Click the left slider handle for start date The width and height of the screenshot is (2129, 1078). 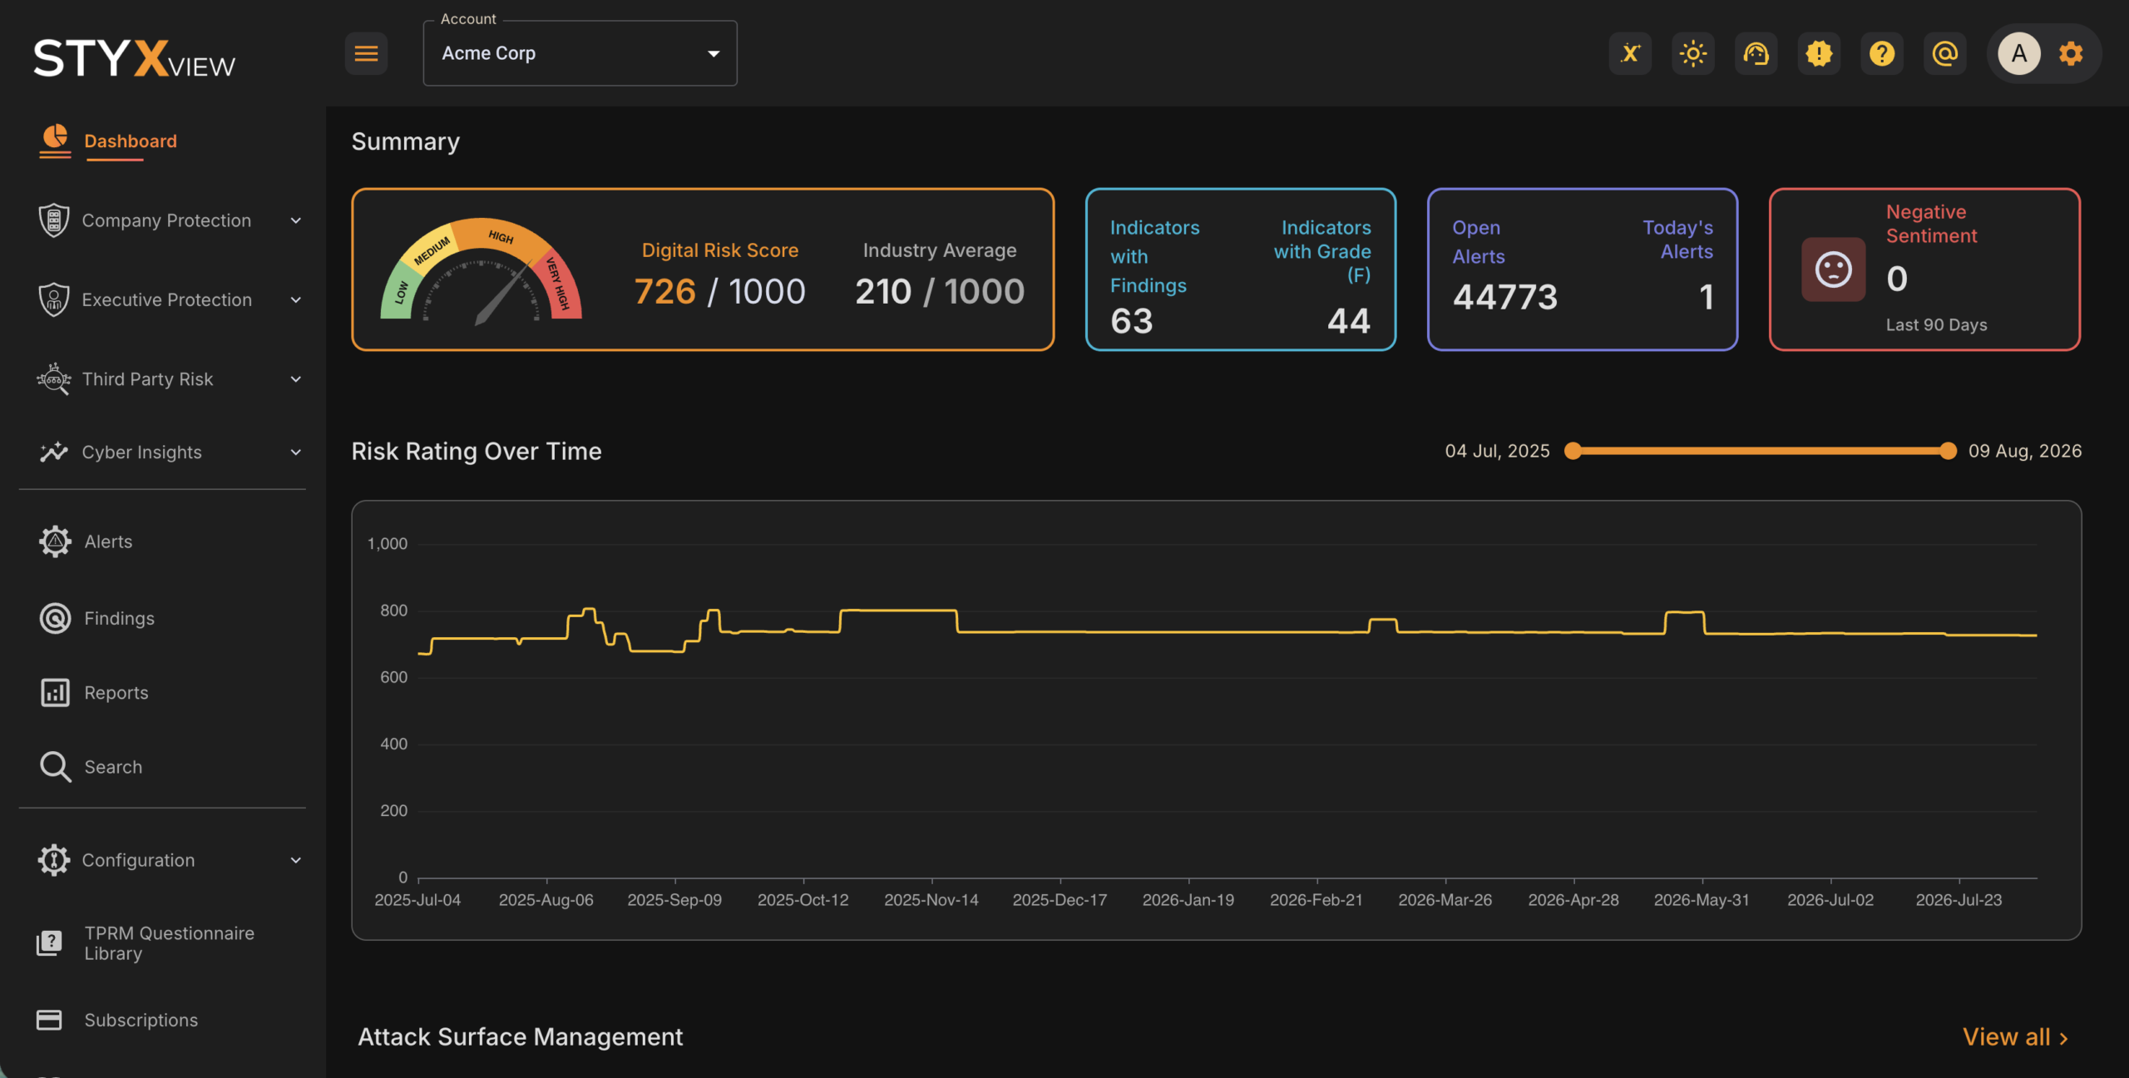[x=1572, y=451]
